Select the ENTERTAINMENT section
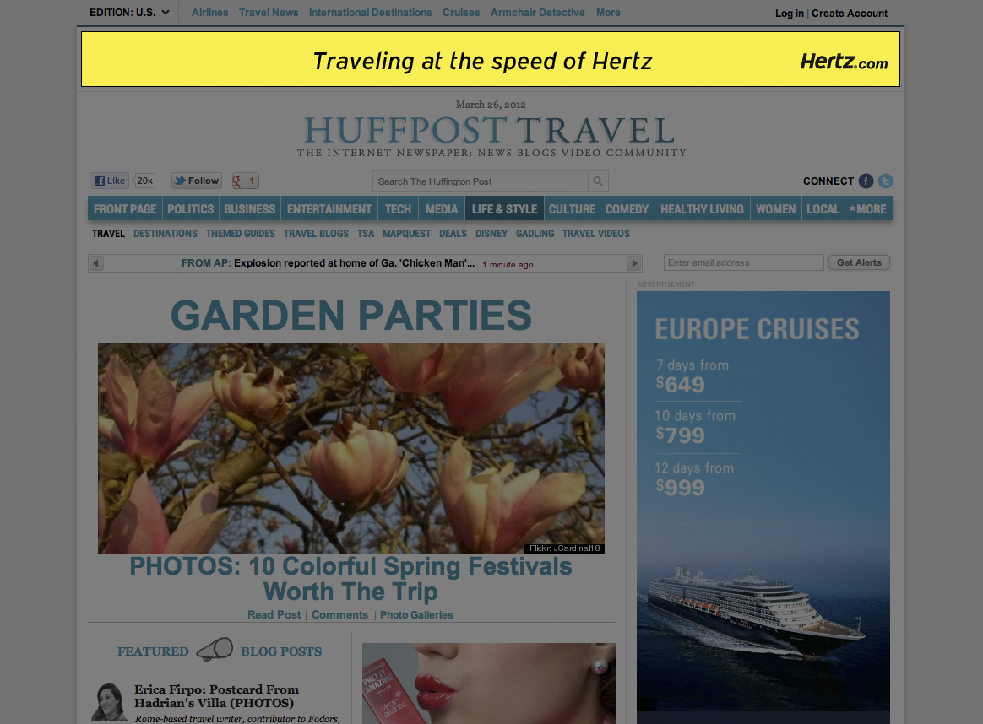 (x=329, y=209)
